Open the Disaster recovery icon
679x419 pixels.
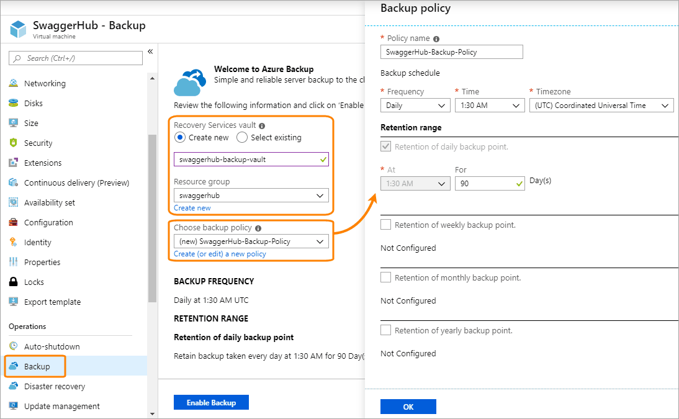(14, 386)
